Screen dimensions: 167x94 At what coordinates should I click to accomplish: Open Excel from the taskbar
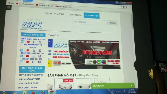(x=25, y=93)
